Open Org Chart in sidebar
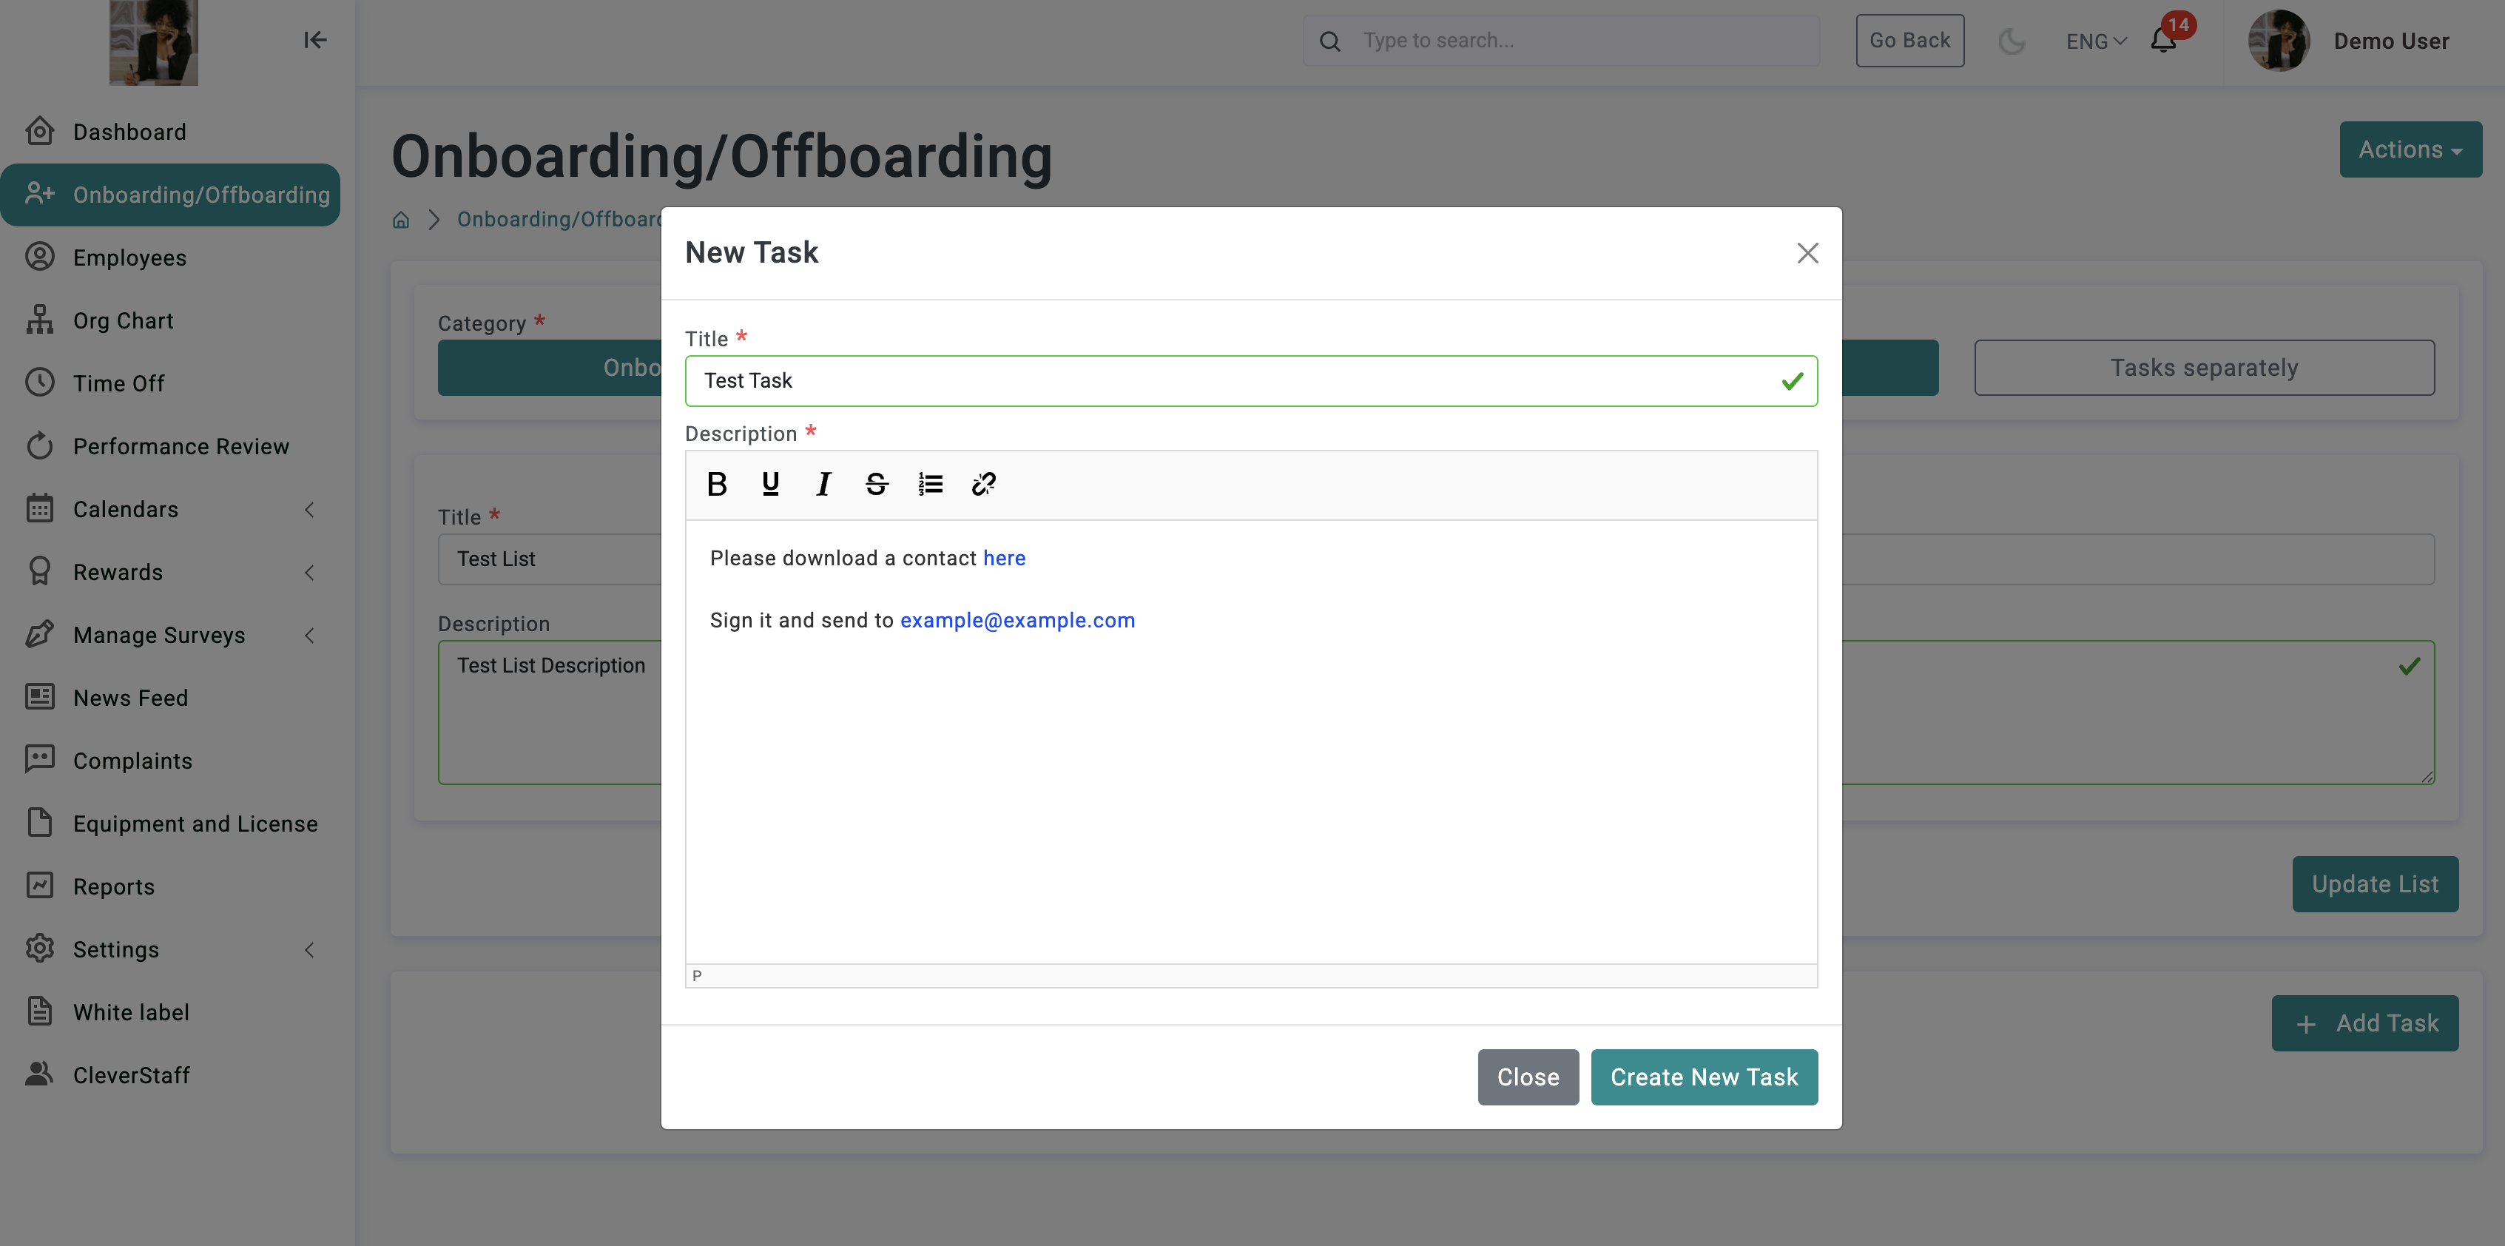Image resolution: width=2505 pixels, height=1246 pixels. (123, 321)
